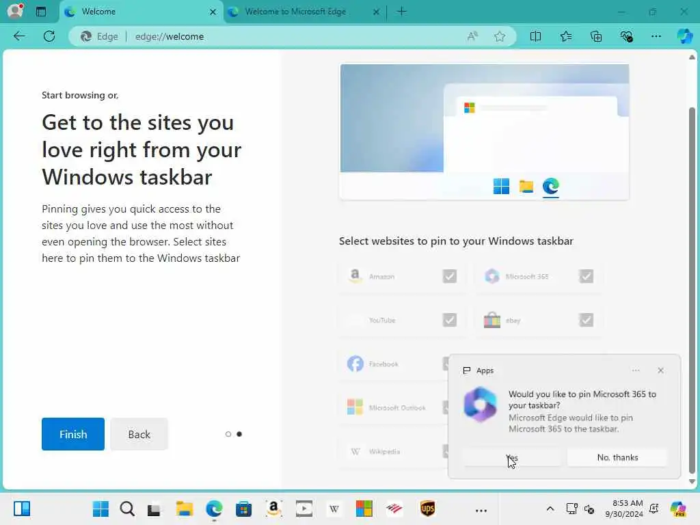The width and height of the screenshot is (700, 525).
Task: Open File Explorer from taskbar
Action: tap(184, 509)
